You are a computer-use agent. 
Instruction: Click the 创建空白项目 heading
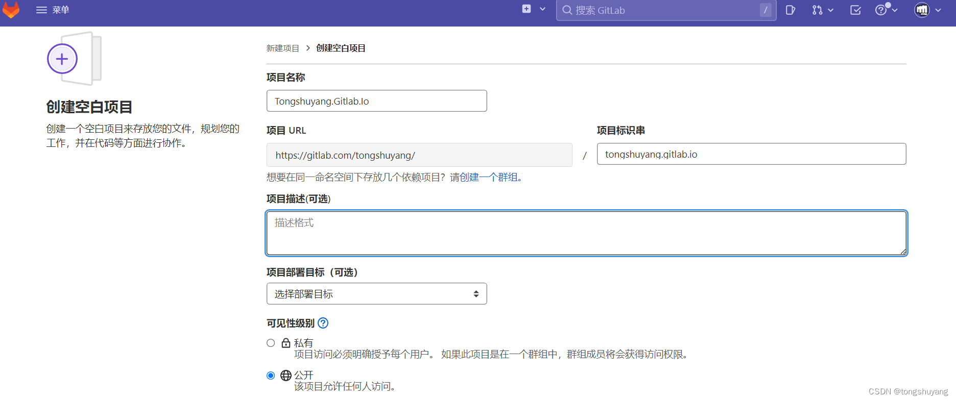89,107
